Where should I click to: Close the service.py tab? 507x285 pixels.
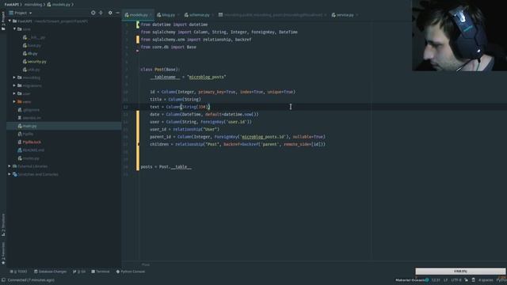pos(357,15)
